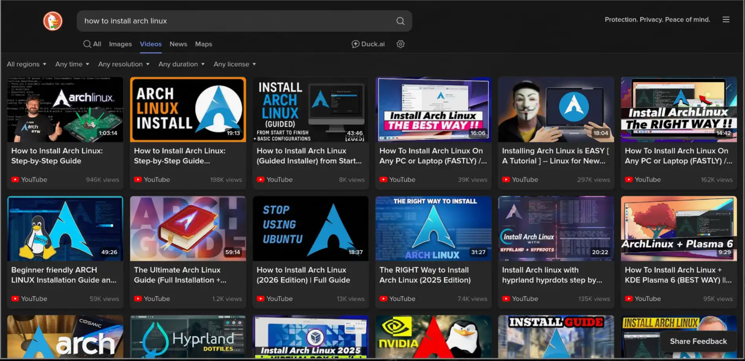Image resolution: width=745 pixels, height=361 pixels.
Task: Click the search magnifier icon in search box
Action: [400, 21]
